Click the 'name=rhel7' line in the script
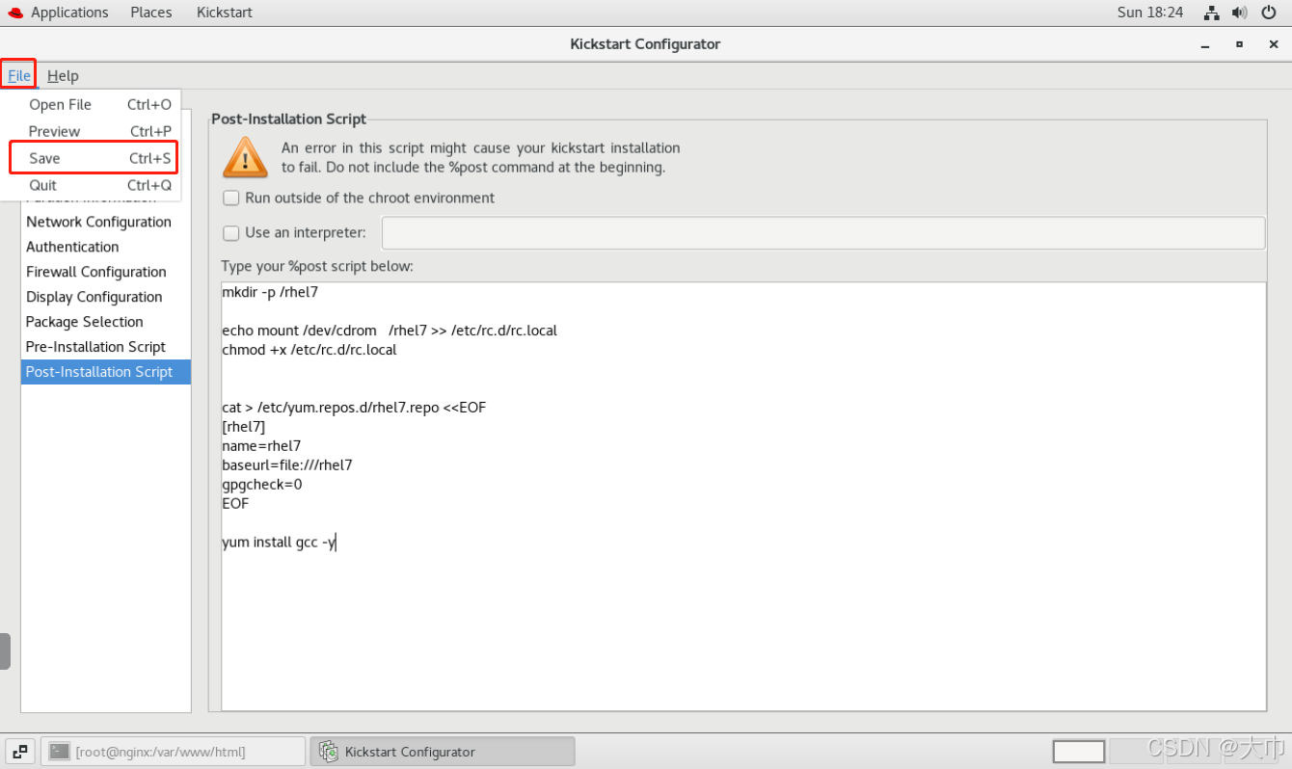Screen dimensions: 1292x769 click(x=261, y=445)
